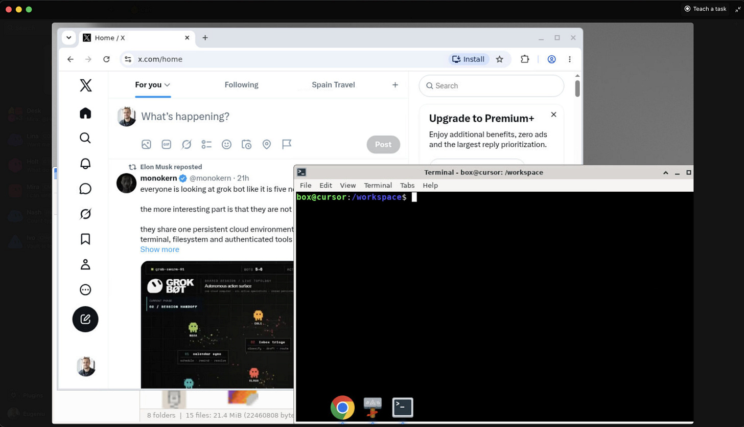The height and width of the screenshot is (427, 744).
Task: Expand the For you timeline chevron
Action: point(167,85)
